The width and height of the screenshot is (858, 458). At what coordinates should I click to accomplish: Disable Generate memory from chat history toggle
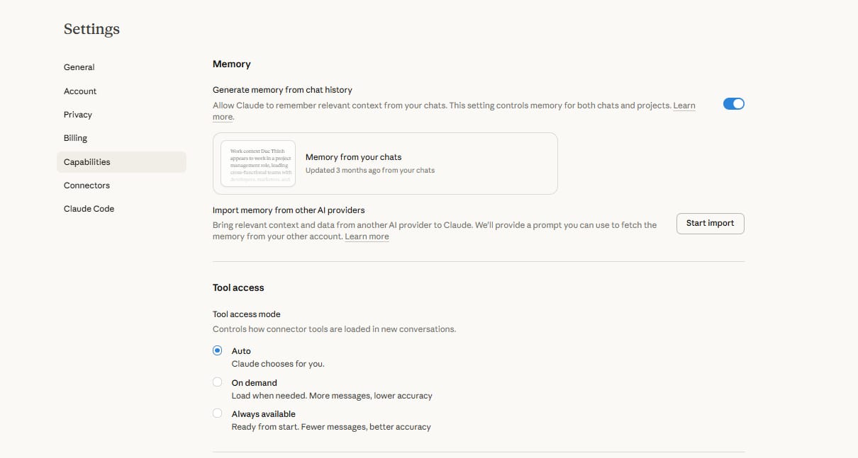tap(733, 104)
